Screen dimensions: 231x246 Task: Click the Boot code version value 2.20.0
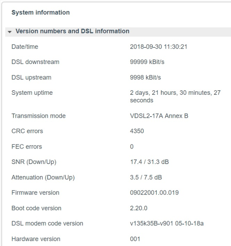[139, 208]
